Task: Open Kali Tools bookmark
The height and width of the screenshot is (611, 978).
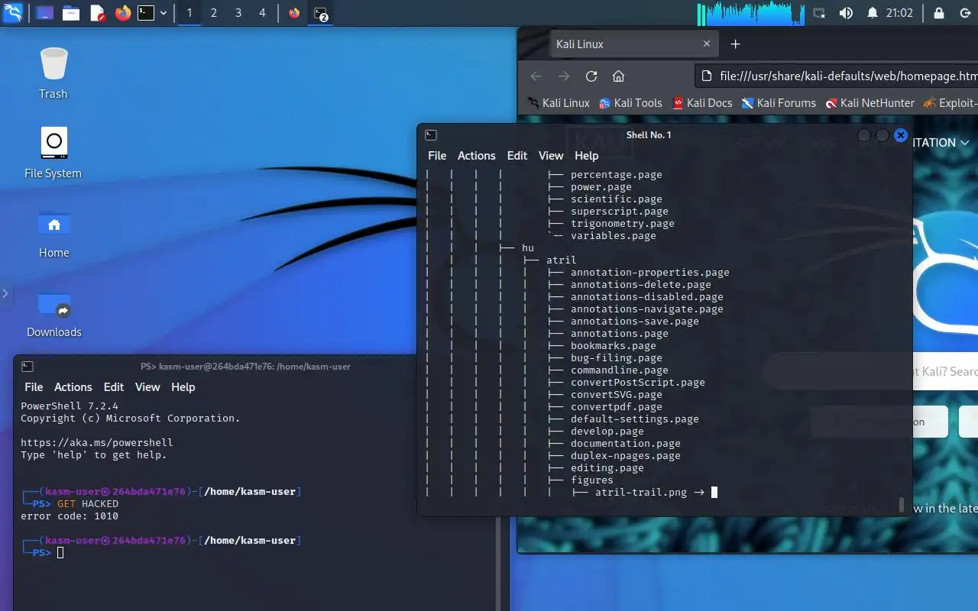Action: (630, 102)
